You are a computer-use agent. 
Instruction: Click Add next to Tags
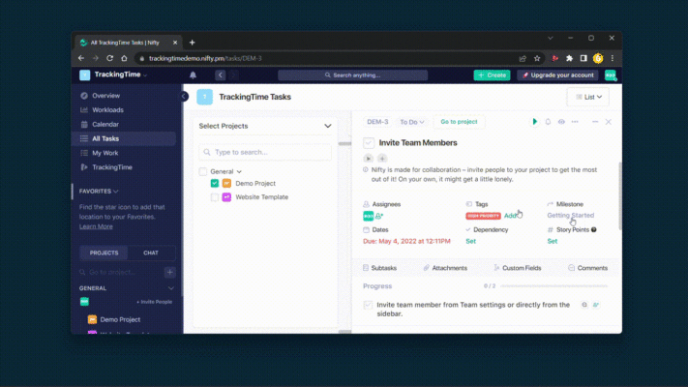pos(510,216)
